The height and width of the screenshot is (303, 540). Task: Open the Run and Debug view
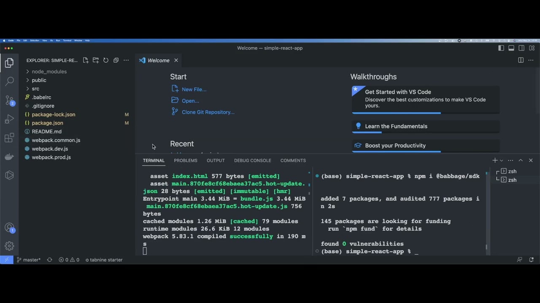(9, 120)
